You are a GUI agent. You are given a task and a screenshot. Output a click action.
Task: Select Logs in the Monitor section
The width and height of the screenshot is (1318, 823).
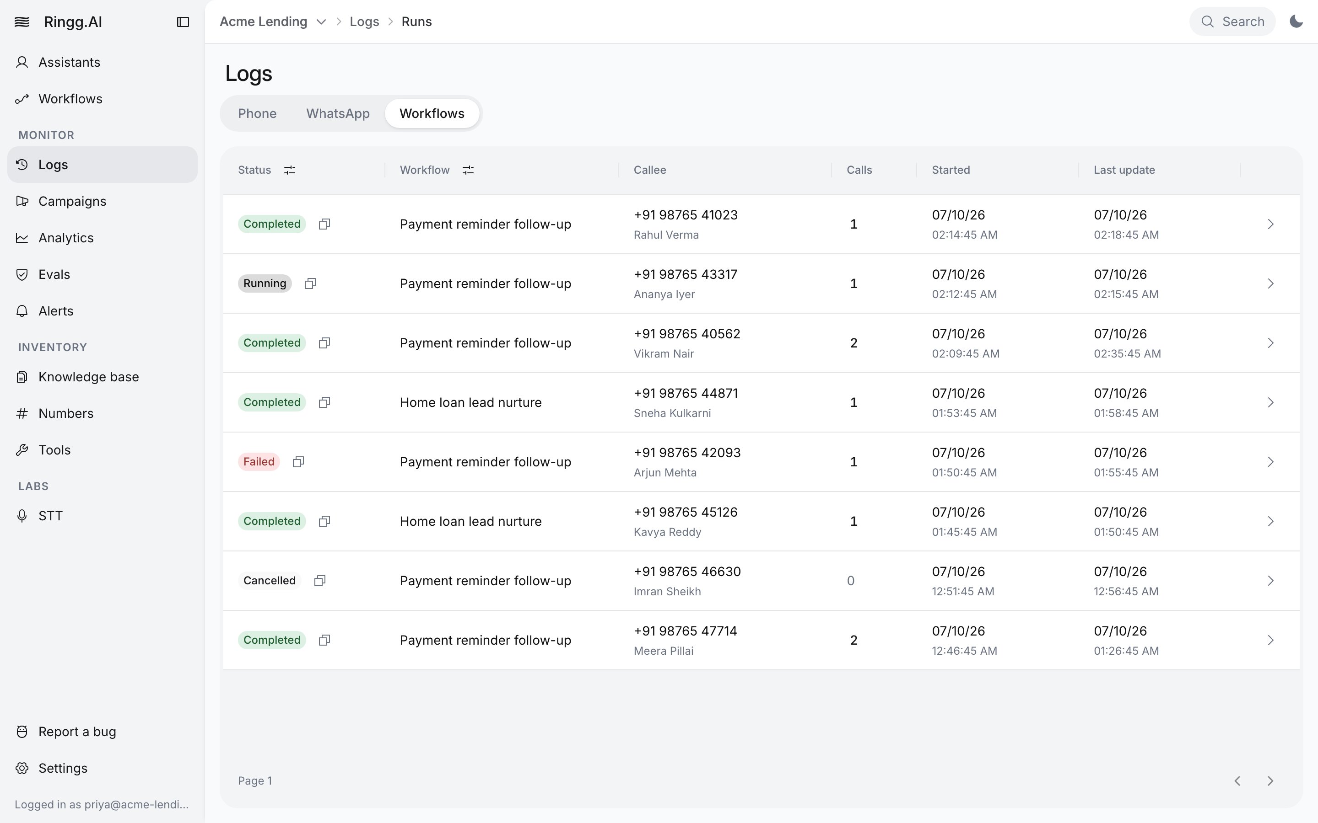(x=103, y=165)
